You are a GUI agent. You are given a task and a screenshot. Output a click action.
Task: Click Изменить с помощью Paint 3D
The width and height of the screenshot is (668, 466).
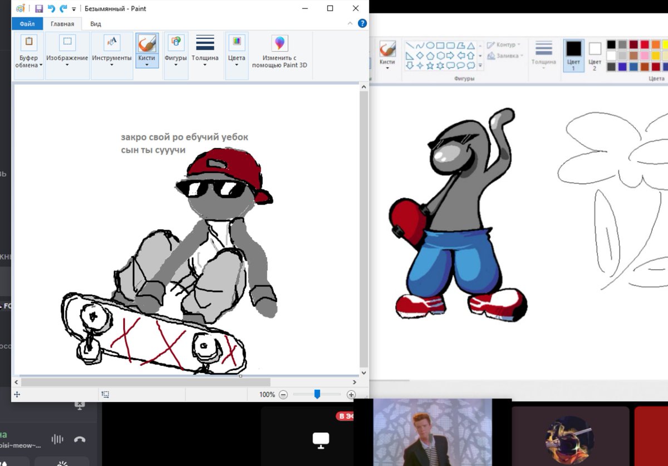[x=279, y=52]
